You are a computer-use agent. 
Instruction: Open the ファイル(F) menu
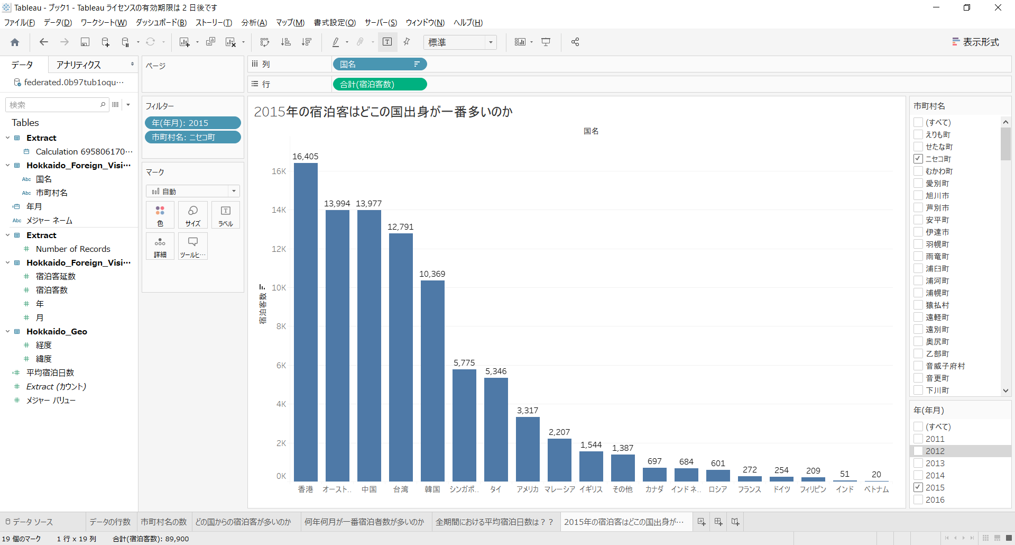tap(20, 23)
